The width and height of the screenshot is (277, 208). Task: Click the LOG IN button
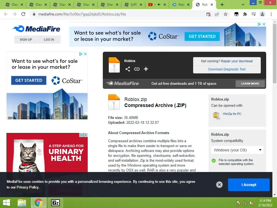[x=49, y=40]
